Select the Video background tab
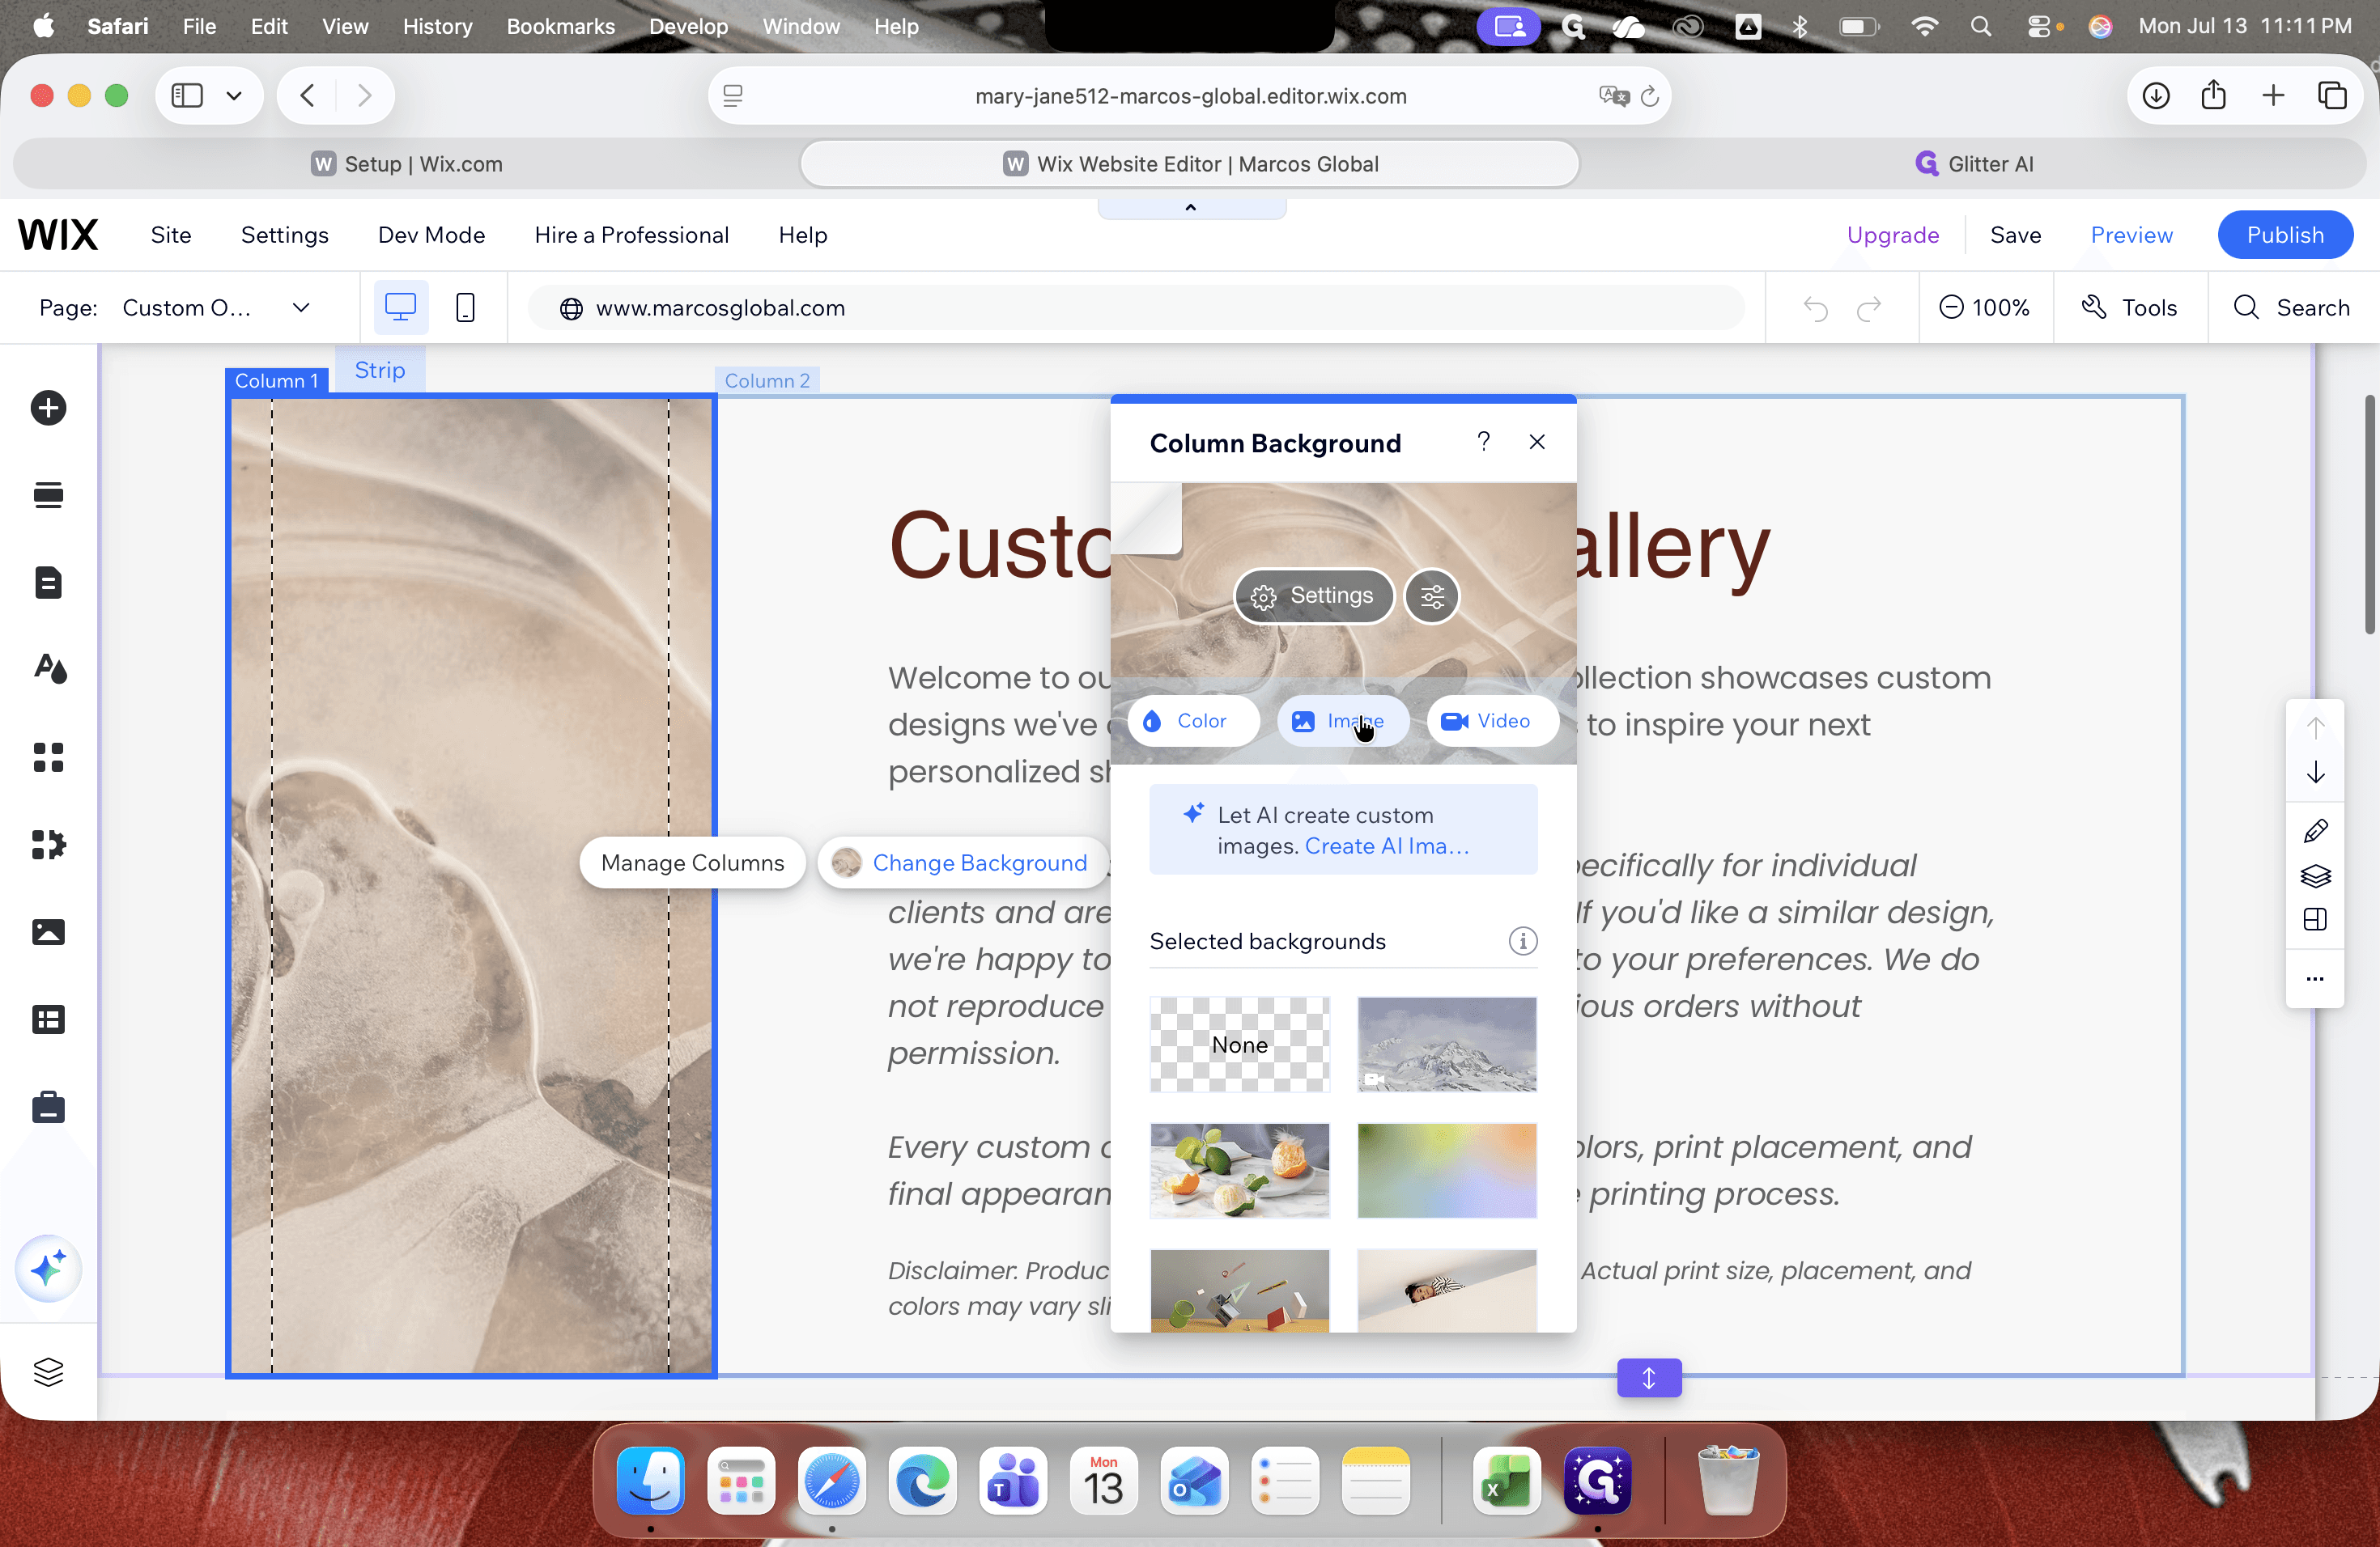This screenshot has height=1547, width=2380. pyautogui.click(x=1492, y=722)
